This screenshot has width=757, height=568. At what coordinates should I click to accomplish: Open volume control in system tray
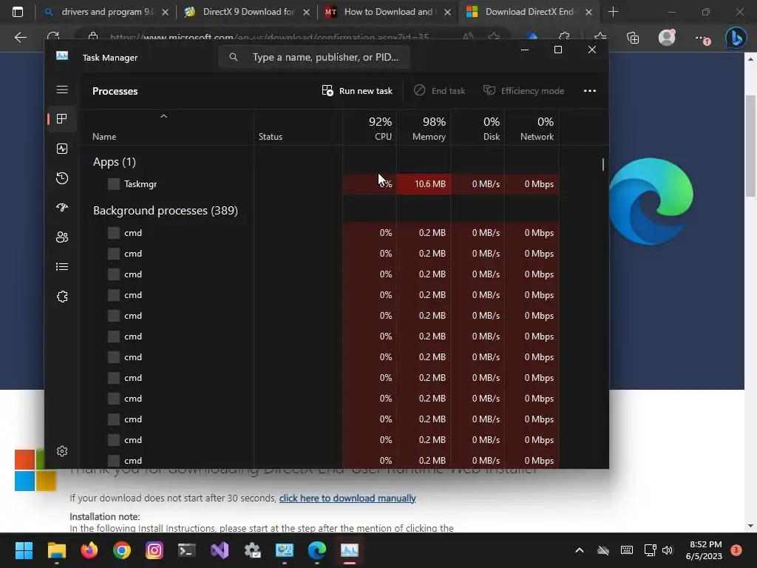click(668, 550)
